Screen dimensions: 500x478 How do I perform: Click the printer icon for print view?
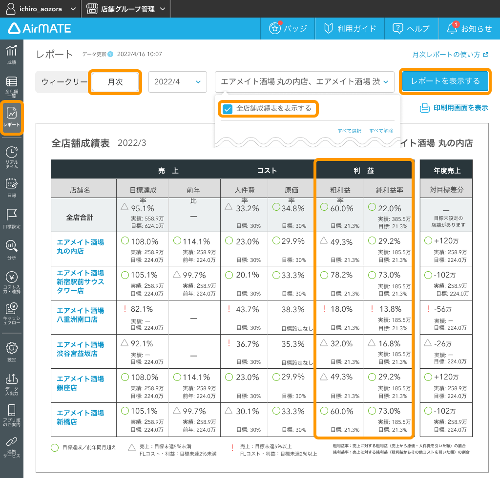[x=424, y=108]
